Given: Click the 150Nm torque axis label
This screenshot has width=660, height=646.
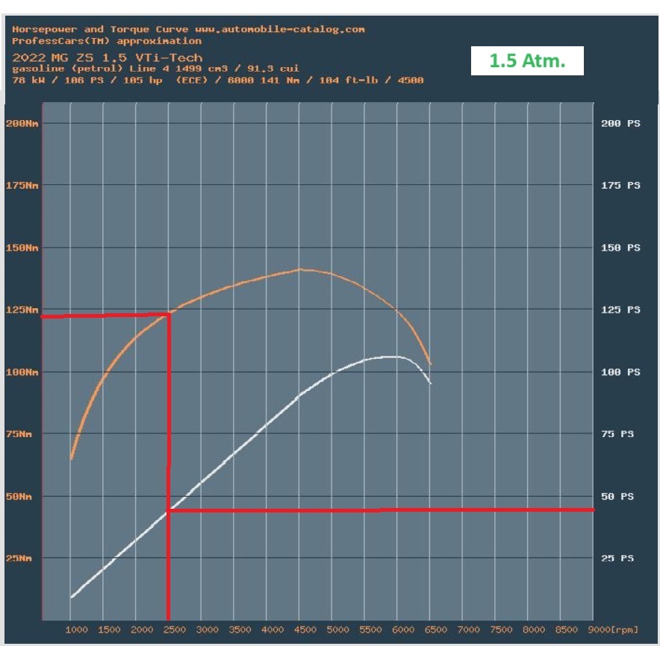Looking at the screenshot, I should pos(22,248).
